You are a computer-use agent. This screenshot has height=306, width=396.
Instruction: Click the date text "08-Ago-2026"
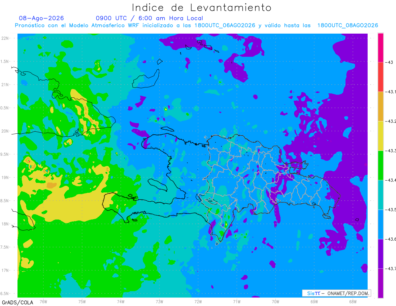pos(42,18)
